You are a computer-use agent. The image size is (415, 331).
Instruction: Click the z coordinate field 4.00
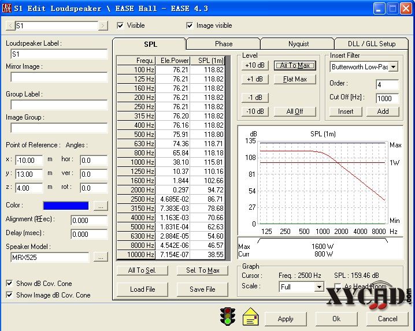[x=29, y=188]
